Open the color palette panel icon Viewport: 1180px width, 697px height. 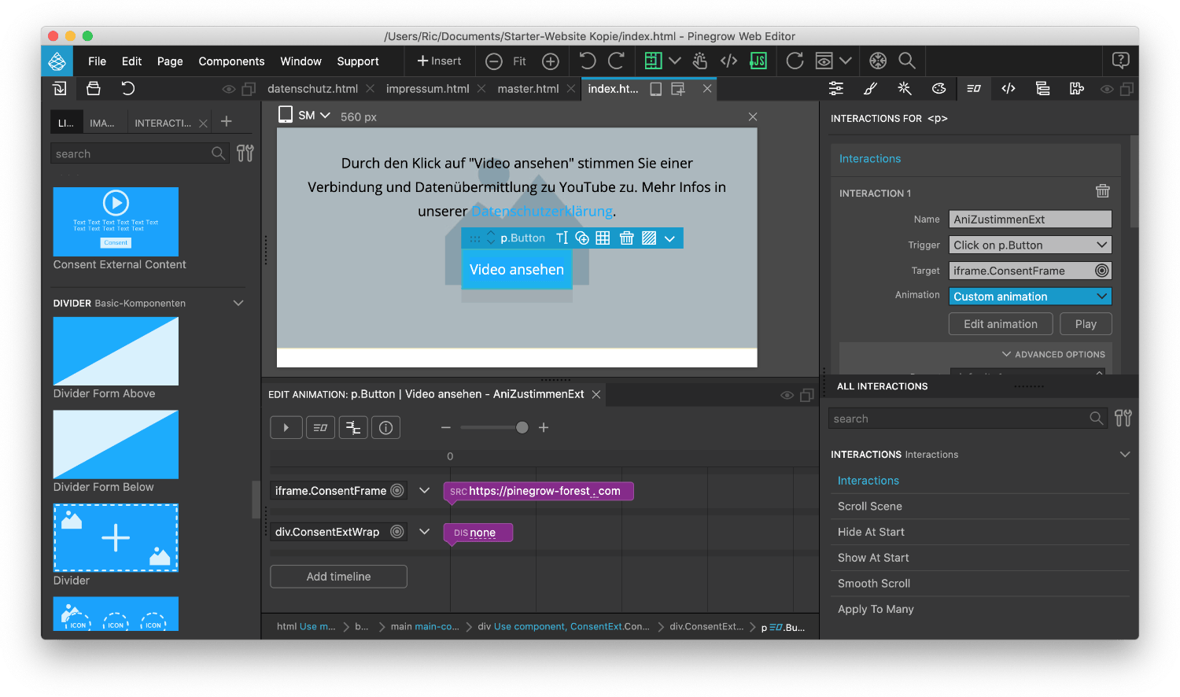(x=938, y=89)
